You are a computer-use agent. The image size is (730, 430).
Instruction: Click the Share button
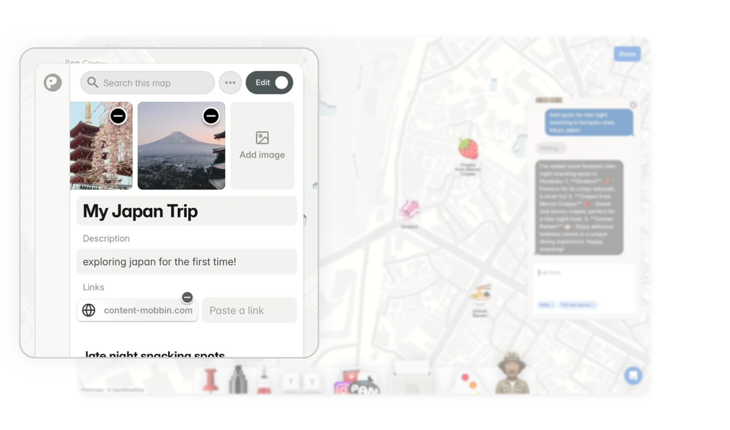tap(626, 54)
